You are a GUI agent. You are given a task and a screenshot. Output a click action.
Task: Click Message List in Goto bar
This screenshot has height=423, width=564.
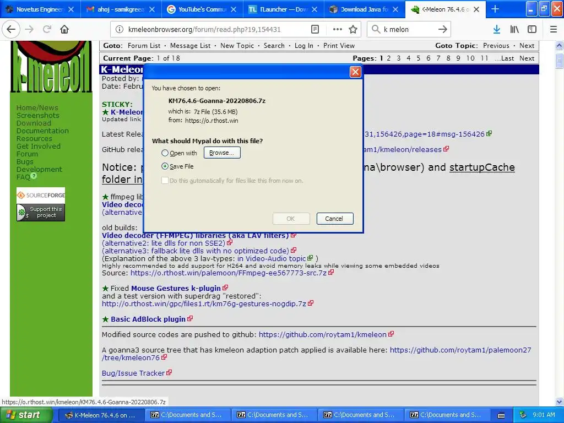(190, 46)
